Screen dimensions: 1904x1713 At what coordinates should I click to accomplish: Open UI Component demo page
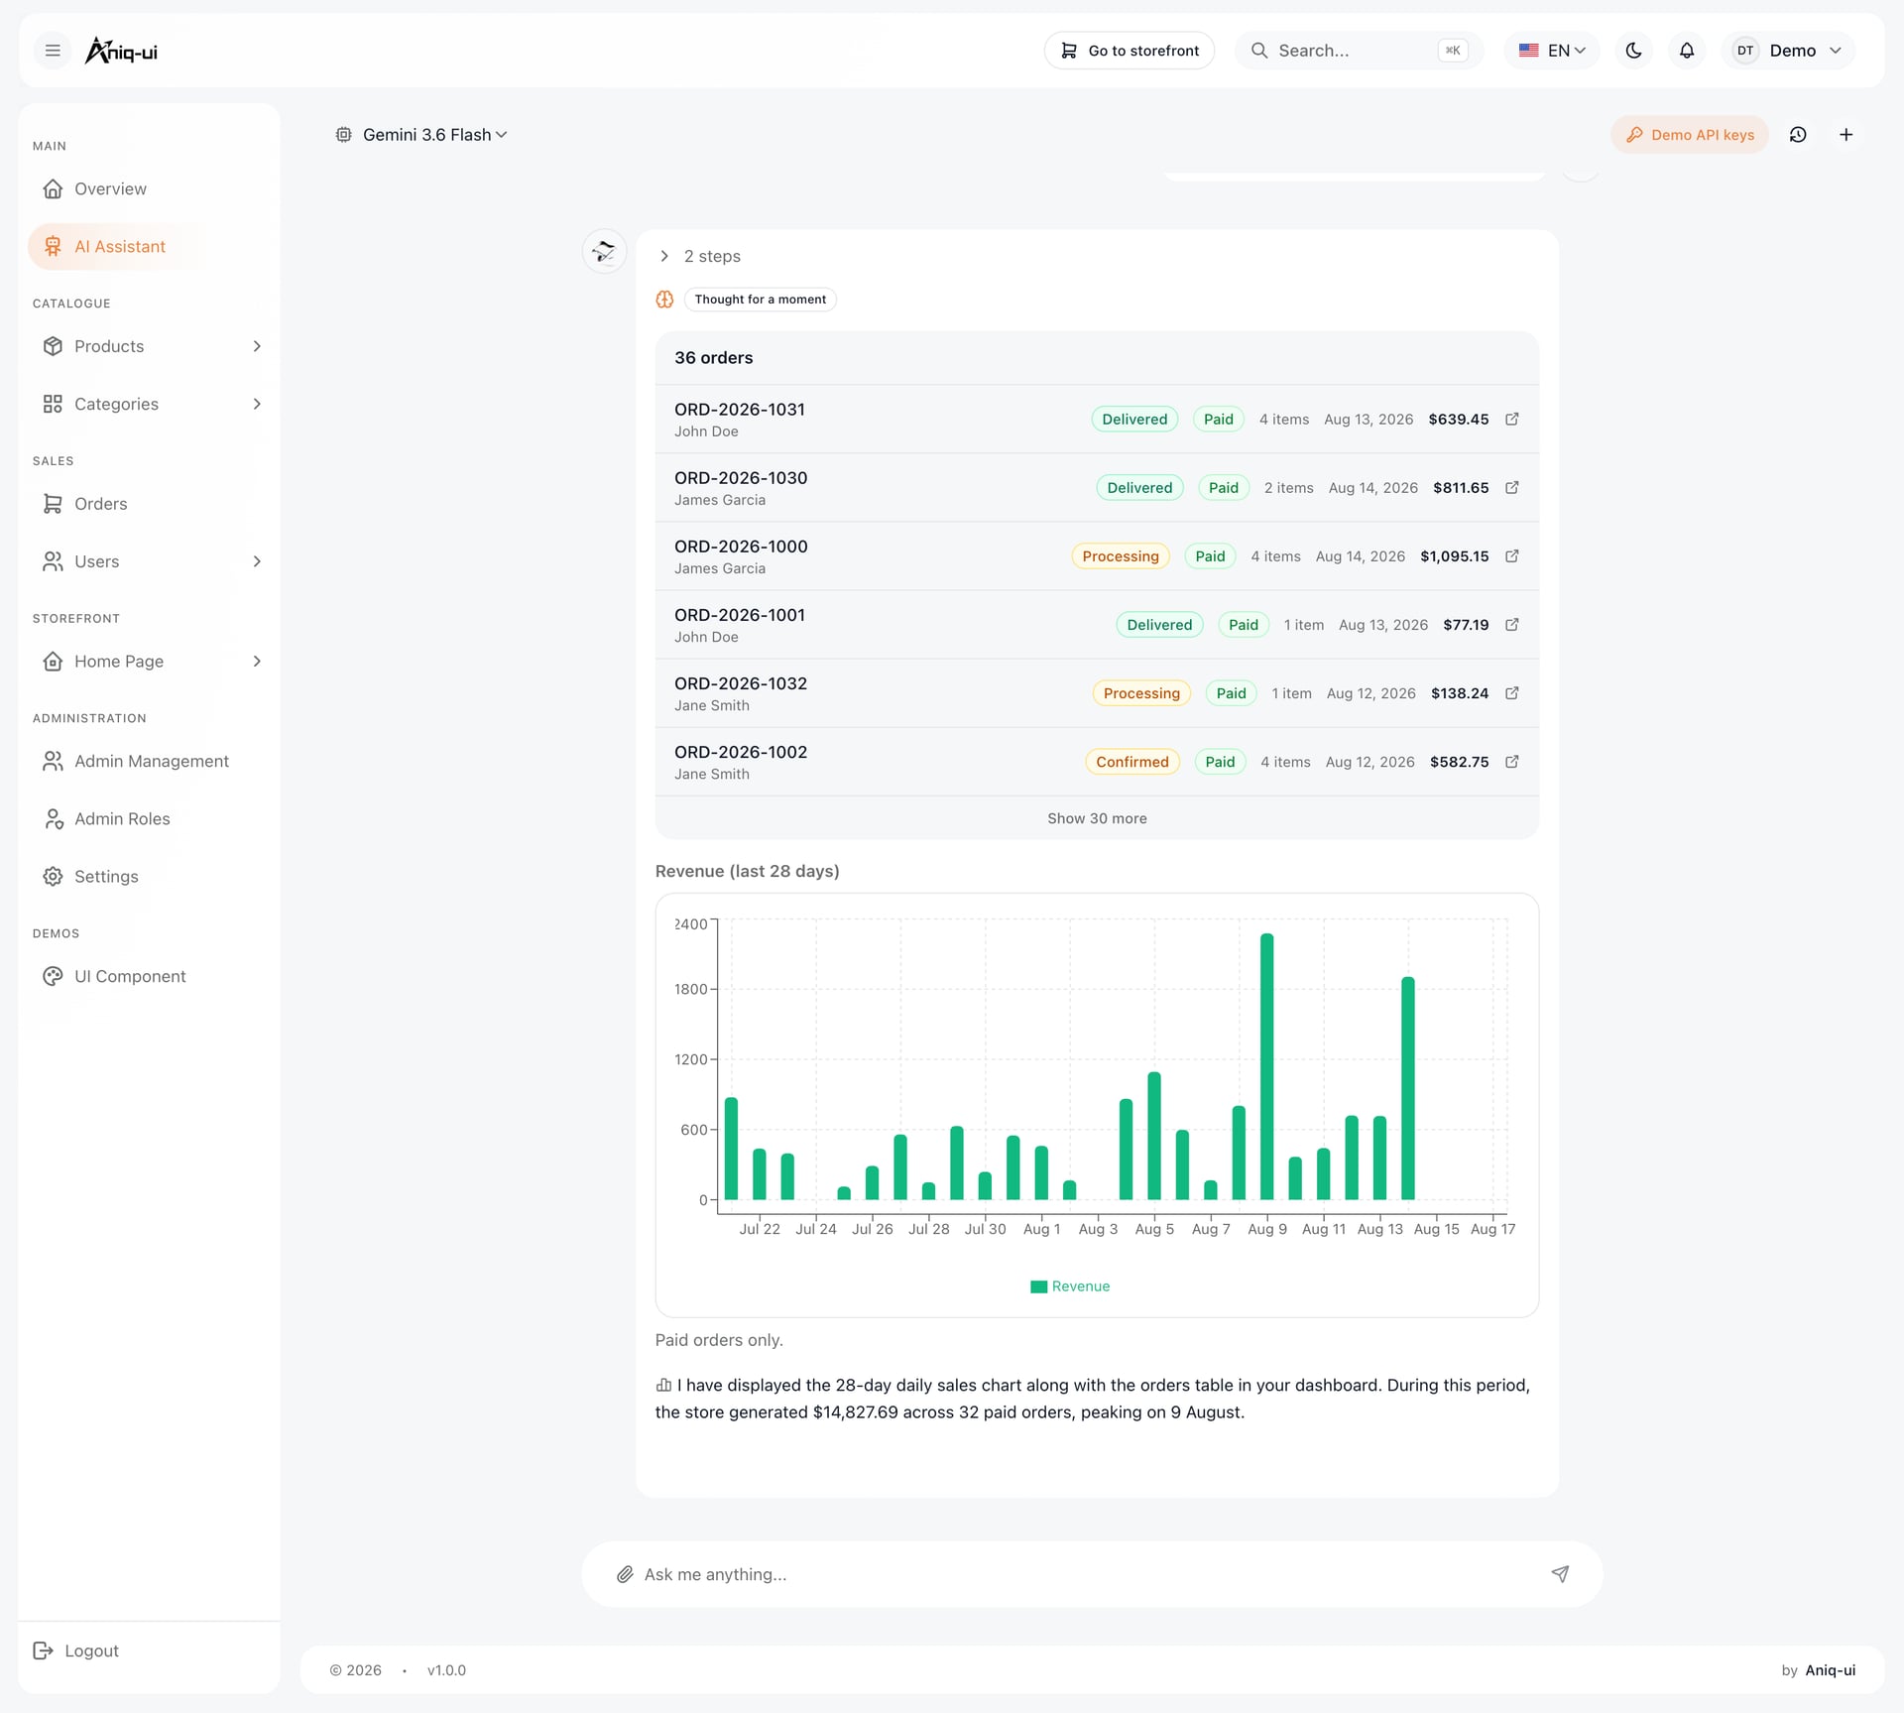click(x=149, y=976)
